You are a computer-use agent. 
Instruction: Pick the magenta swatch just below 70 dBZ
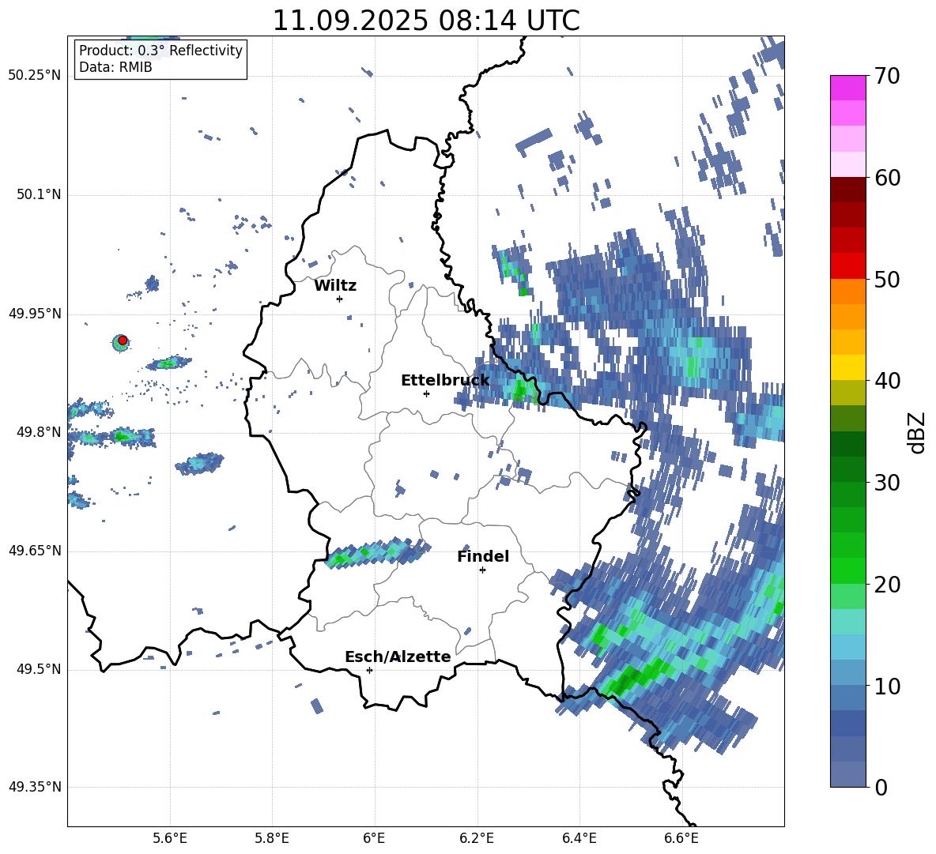click(847, 88)
